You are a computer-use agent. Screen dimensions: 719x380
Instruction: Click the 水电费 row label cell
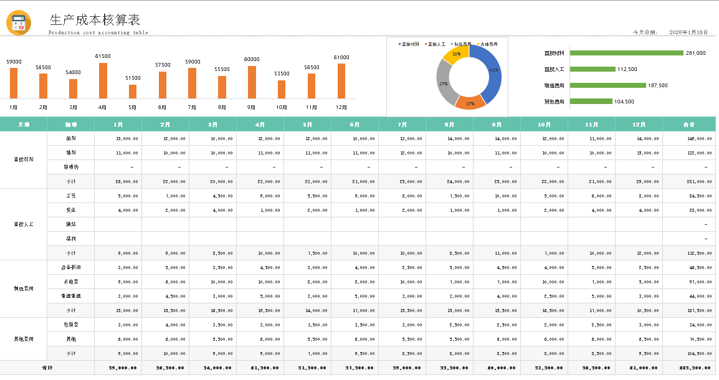(71, 282)
